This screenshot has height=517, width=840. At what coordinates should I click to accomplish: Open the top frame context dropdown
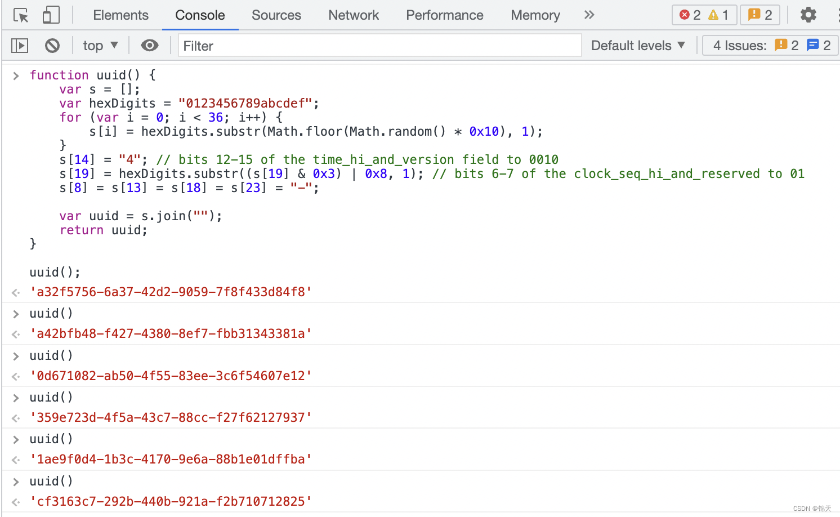click(100, 45)
